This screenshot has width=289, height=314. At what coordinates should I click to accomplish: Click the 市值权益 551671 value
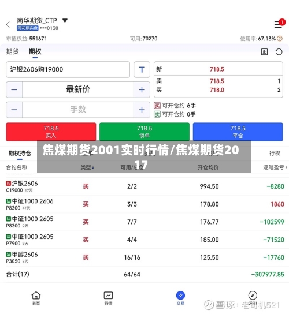[38, 39]
